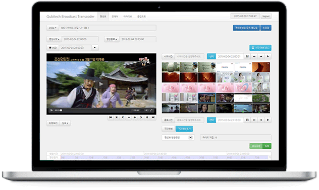Click the seventh frame-control icon under the video
319x190 pixels.
pos(147,117)
